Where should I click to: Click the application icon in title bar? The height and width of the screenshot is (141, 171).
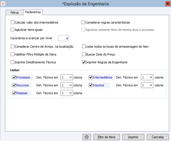point(3,4)
